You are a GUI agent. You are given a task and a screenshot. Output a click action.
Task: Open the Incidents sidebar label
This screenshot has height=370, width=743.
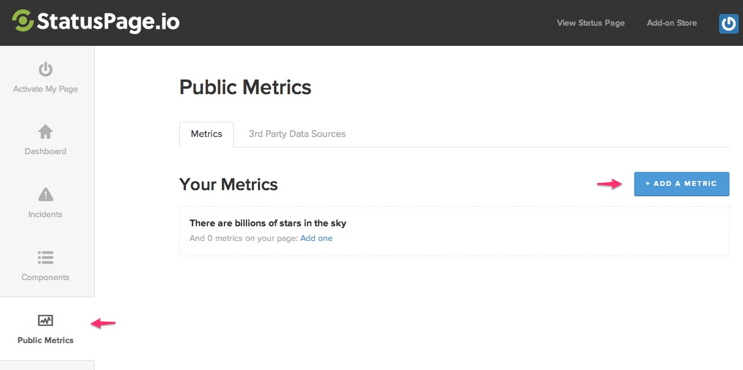click(x=45, y=214)
